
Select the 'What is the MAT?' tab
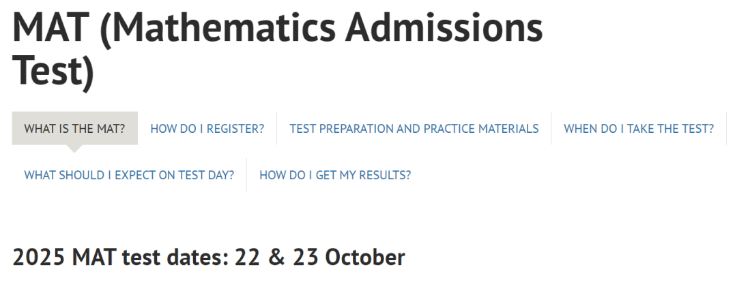click(75, 129)
